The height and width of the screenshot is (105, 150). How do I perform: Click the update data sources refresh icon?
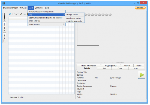(x=10, y=14)
